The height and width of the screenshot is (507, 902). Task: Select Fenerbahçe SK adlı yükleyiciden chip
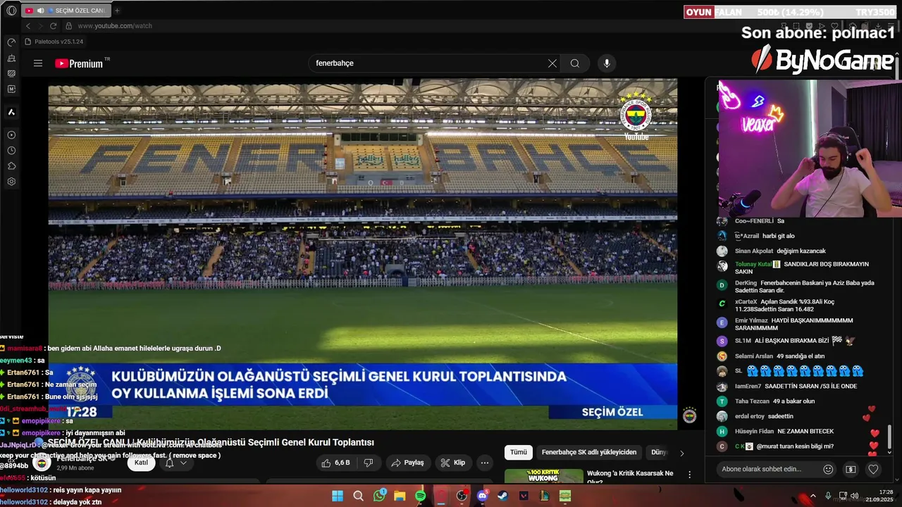pos(589,452)
